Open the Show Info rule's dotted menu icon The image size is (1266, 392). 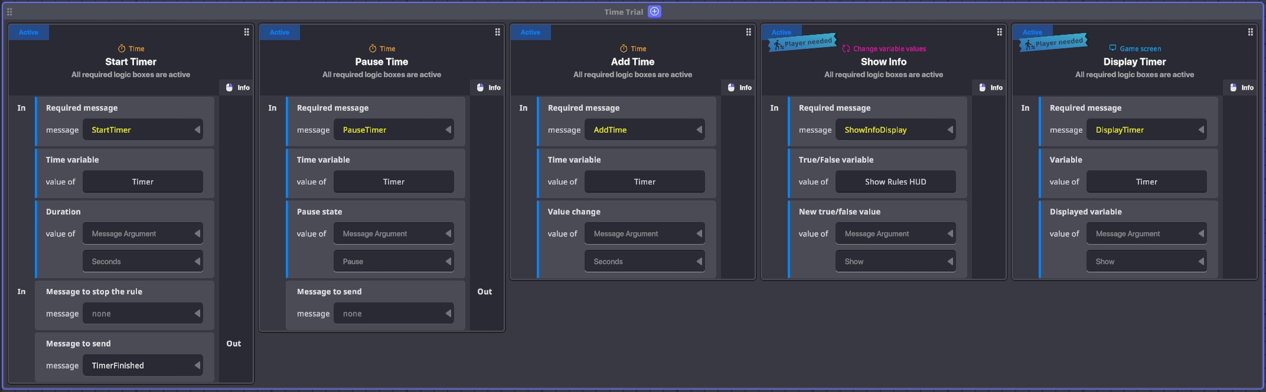coord(999,32)
